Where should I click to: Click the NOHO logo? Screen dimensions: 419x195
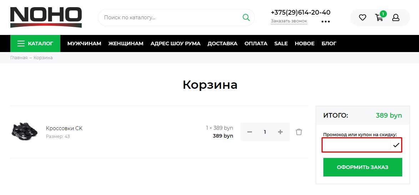point(46,17)
